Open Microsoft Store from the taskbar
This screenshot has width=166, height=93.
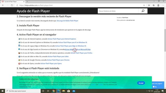[x=68, y=91]
